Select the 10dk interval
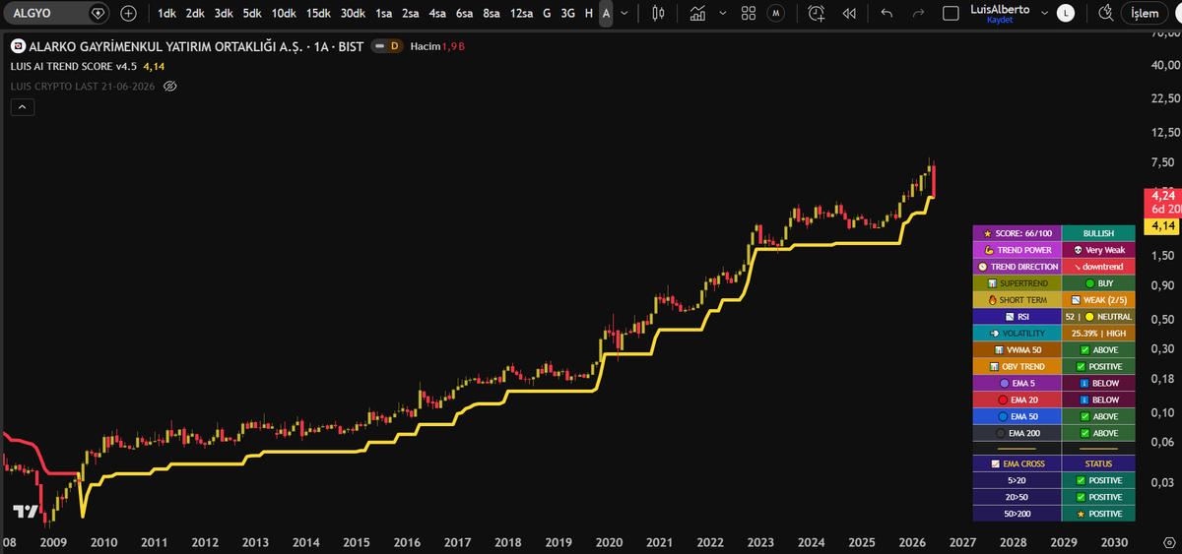The image size is (1182, 554). click(x=284, y=13)
